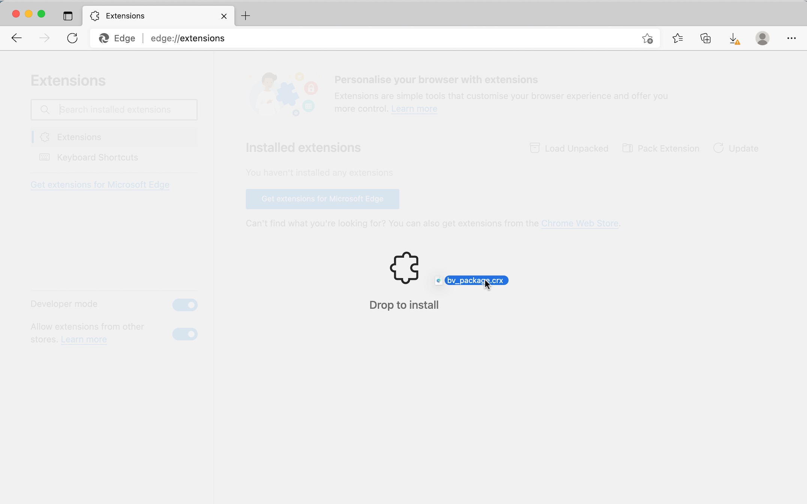Click Get extensions for Microsoft Edge button

(322, 198)
